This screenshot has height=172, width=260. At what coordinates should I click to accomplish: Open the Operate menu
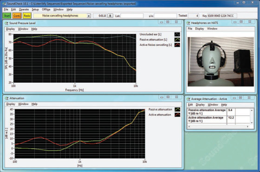pyautogui.click(x=24, y=9)
